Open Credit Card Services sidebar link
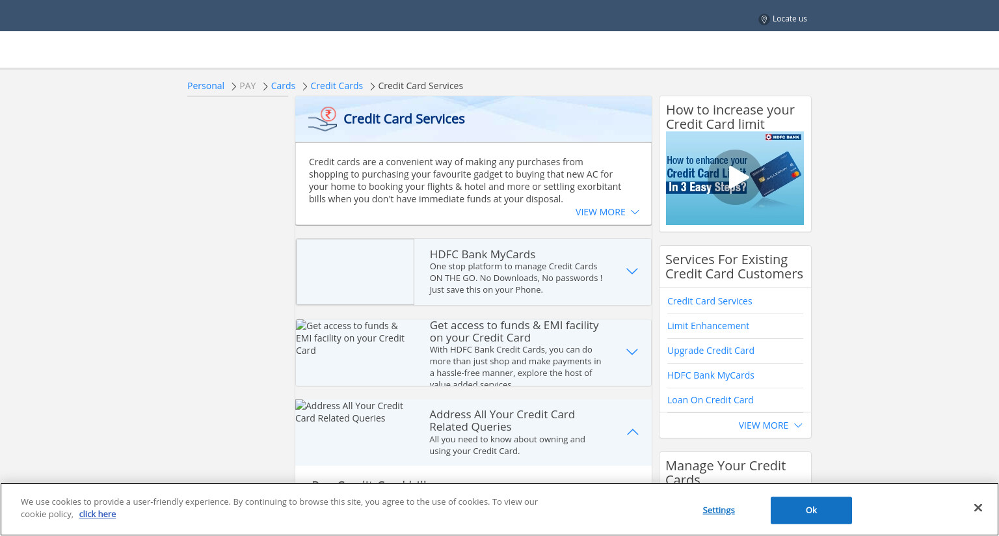999x536 pixels. pos(710,301)
